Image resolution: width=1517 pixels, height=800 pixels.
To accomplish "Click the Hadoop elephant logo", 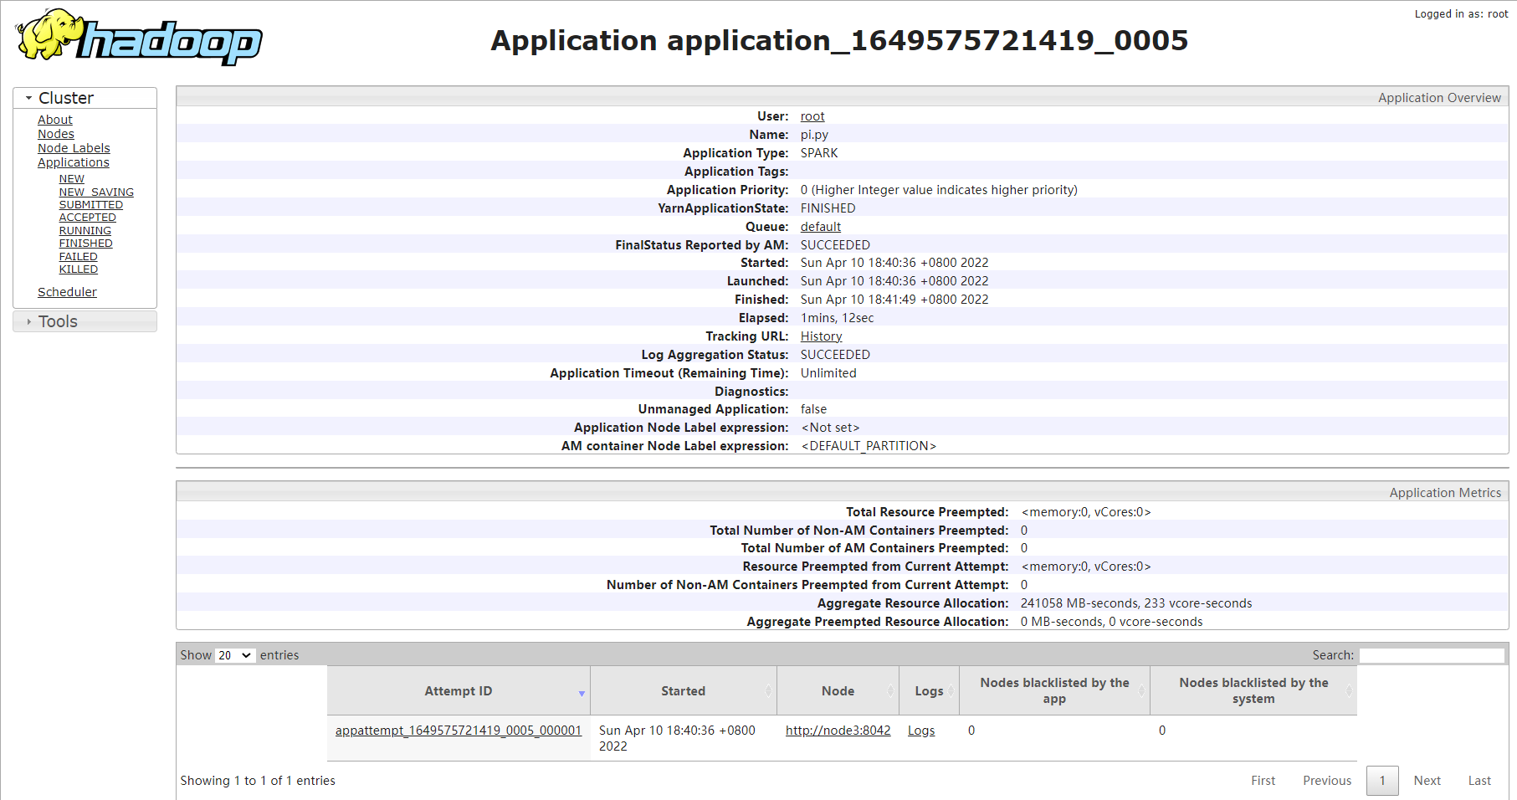I will pos(139,37).
